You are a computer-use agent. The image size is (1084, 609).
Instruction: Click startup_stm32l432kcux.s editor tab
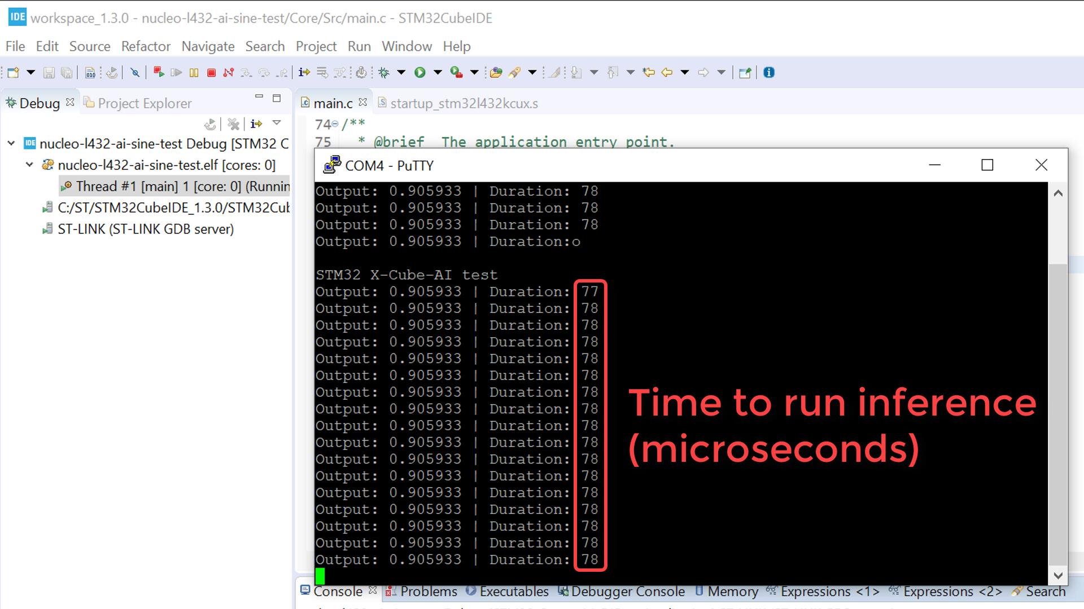pyautogui.click(x=463, y=103)
